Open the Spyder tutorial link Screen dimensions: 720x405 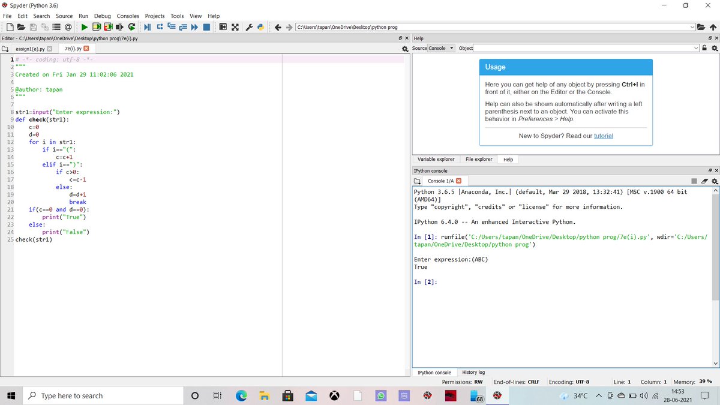click(x=603, y=136)
